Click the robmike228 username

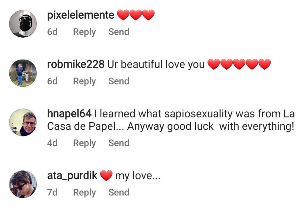(x=76, y=65)
